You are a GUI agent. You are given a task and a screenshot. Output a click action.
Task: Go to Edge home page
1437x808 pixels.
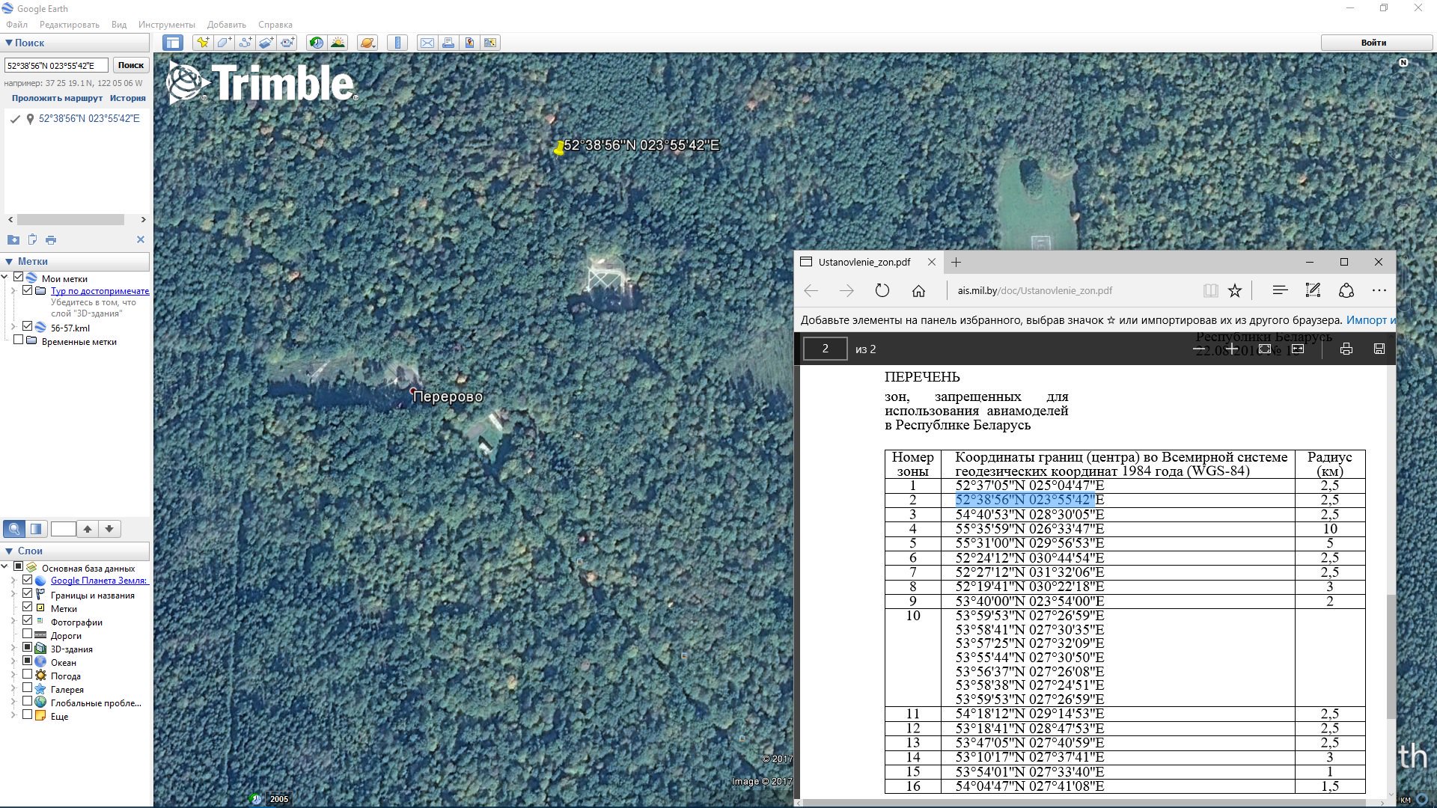coord(918,290)
